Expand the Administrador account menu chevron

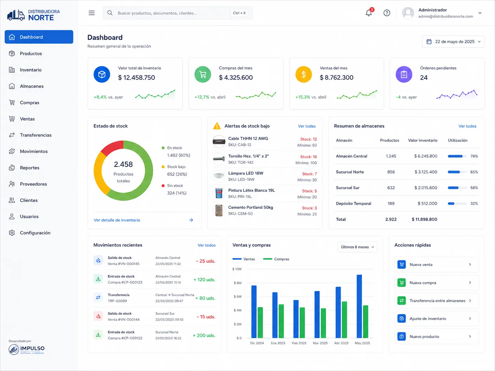[x=480, y=13]
